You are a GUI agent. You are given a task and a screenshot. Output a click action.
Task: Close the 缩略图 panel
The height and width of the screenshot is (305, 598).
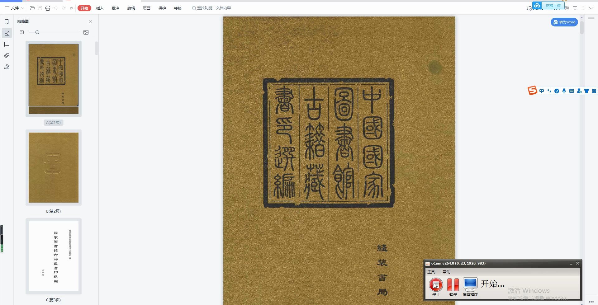pos(91,21)
